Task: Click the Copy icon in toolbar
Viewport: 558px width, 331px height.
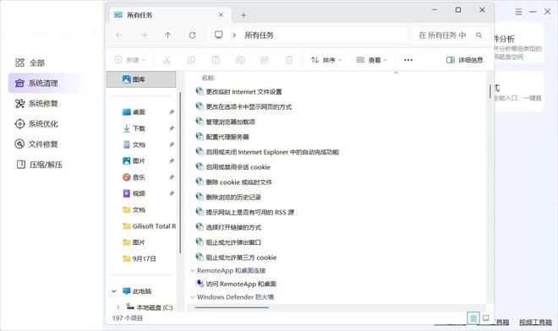Action: [x=191, y=60]
